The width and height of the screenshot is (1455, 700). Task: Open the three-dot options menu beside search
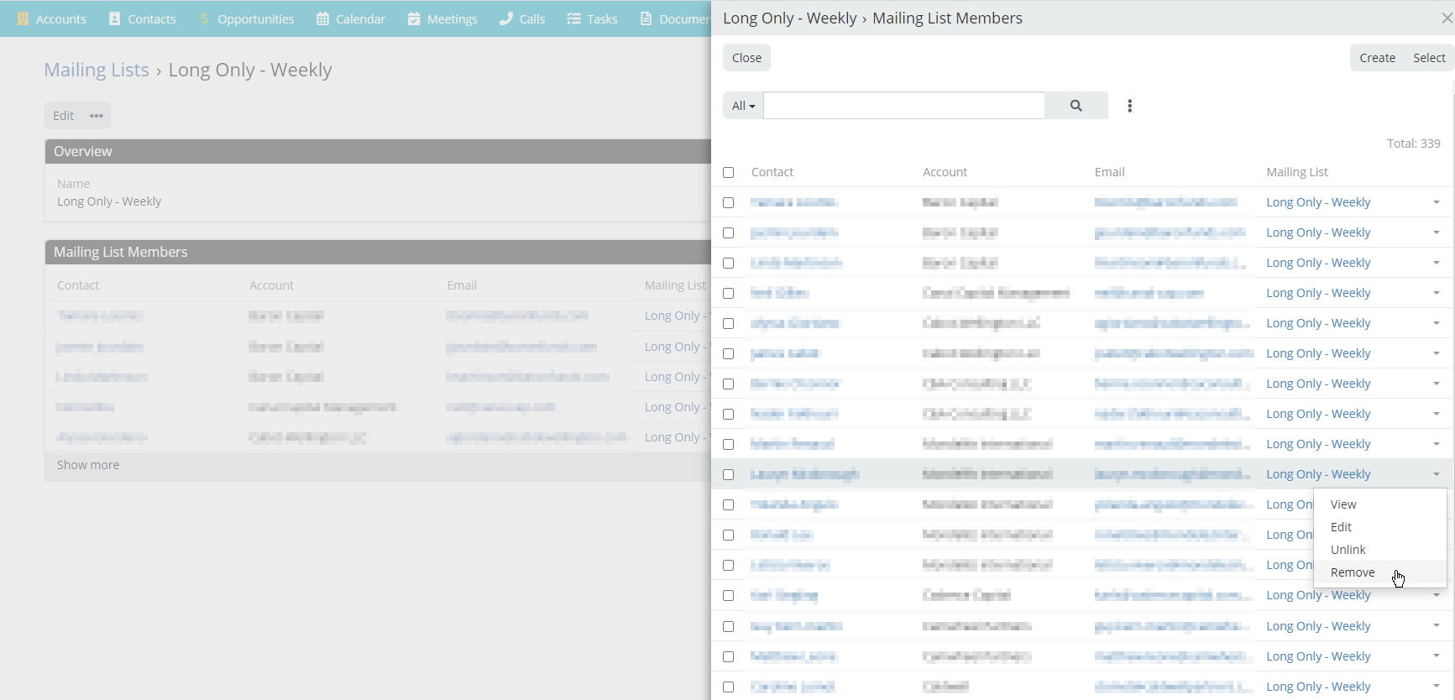tap(1129, 106)
